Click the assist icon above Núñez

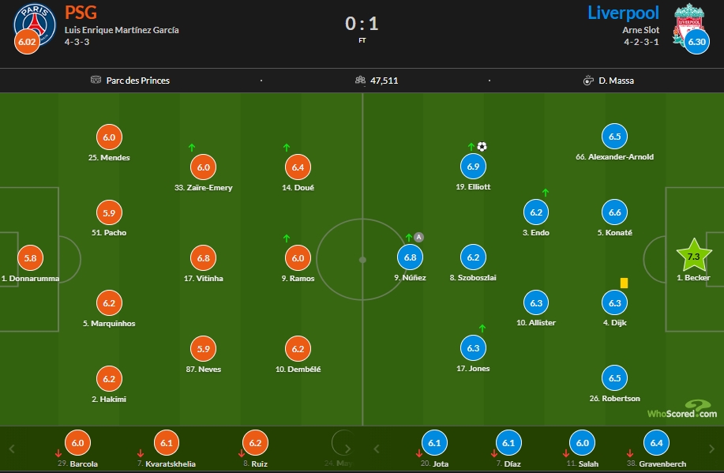pyautogui.click(x=419, y=236)
